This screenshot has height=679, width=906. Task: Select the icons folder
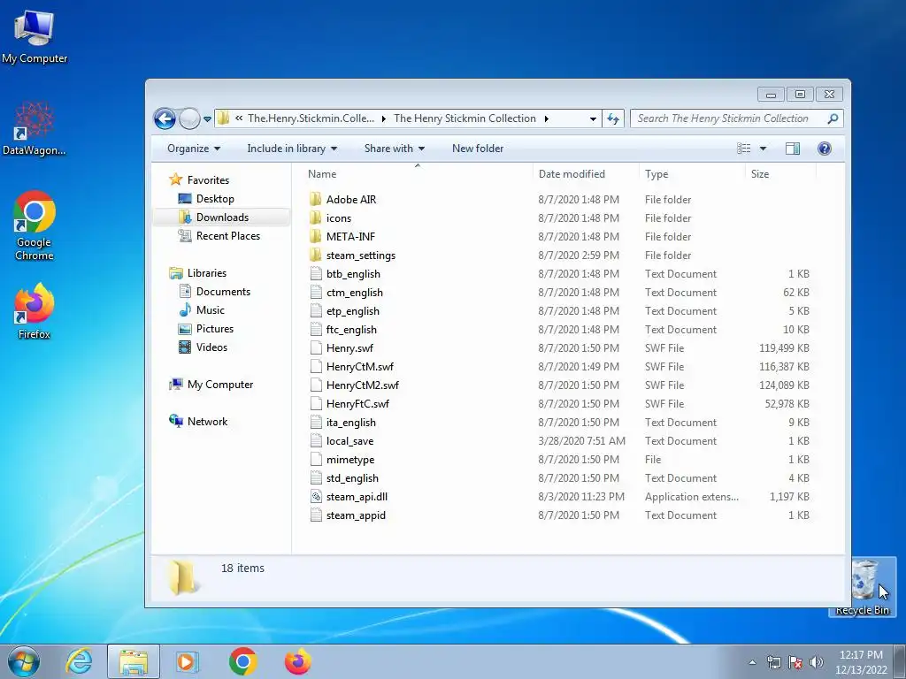(339, 218)
